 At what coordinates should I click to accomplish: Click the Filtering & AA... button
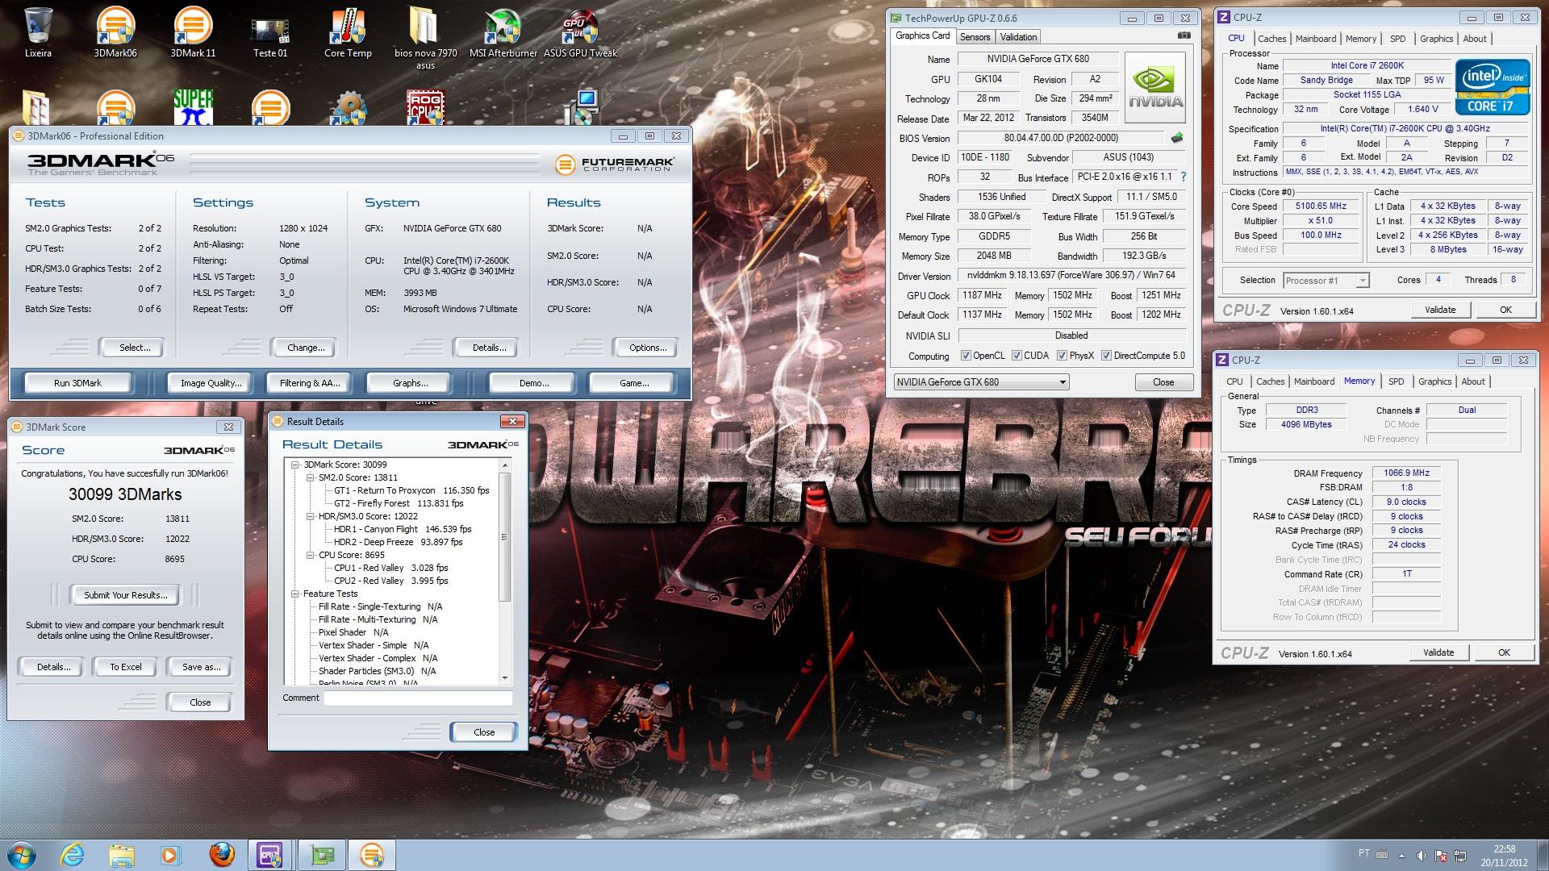point(310,383)
